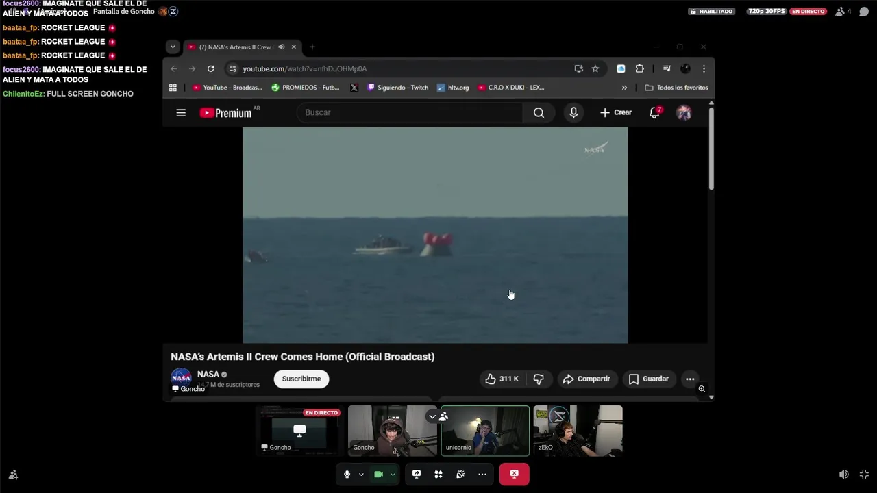This screenshot has width=877, height=493.
Task: Open the YouTube guide hamburger menu
Action: (181, 112)
